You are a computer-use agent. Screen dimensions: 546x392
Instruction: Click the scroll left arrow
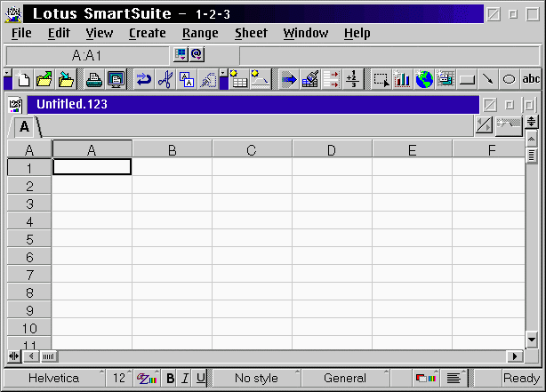coord(31,356)
